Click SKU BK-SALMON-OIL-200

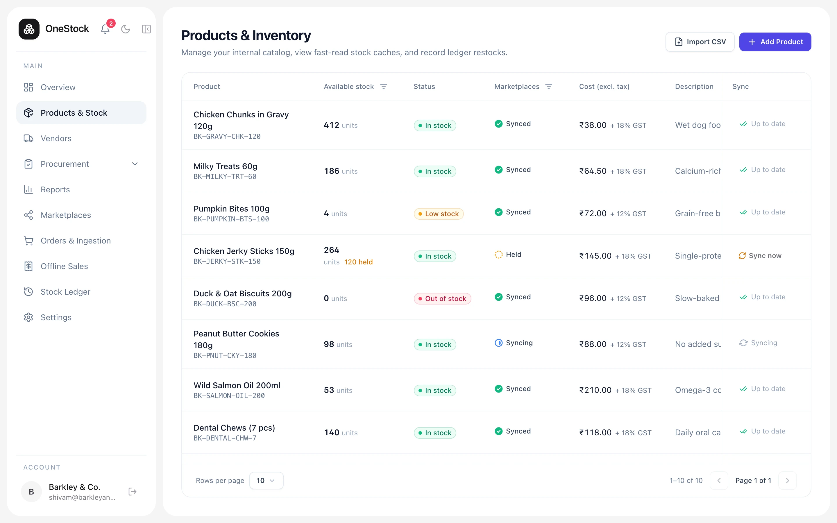point(229,396)
